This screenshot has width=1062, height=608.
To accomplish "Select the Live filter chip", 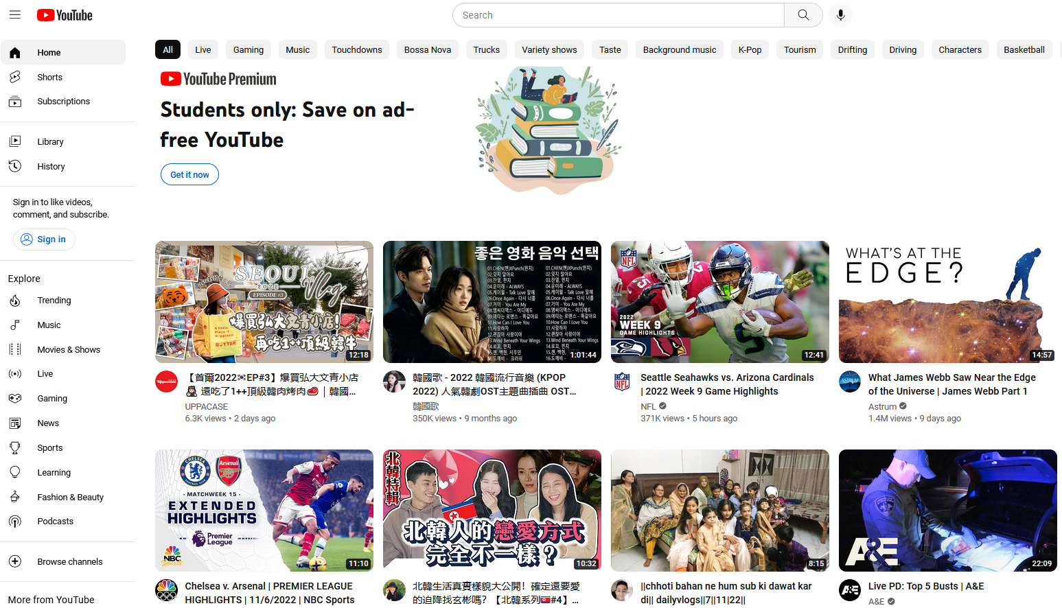I will click(x=203, y=49).
